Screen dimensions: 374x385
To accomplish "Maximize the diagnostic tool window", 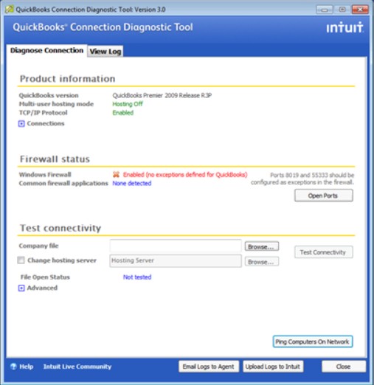I will coord(342,10).
